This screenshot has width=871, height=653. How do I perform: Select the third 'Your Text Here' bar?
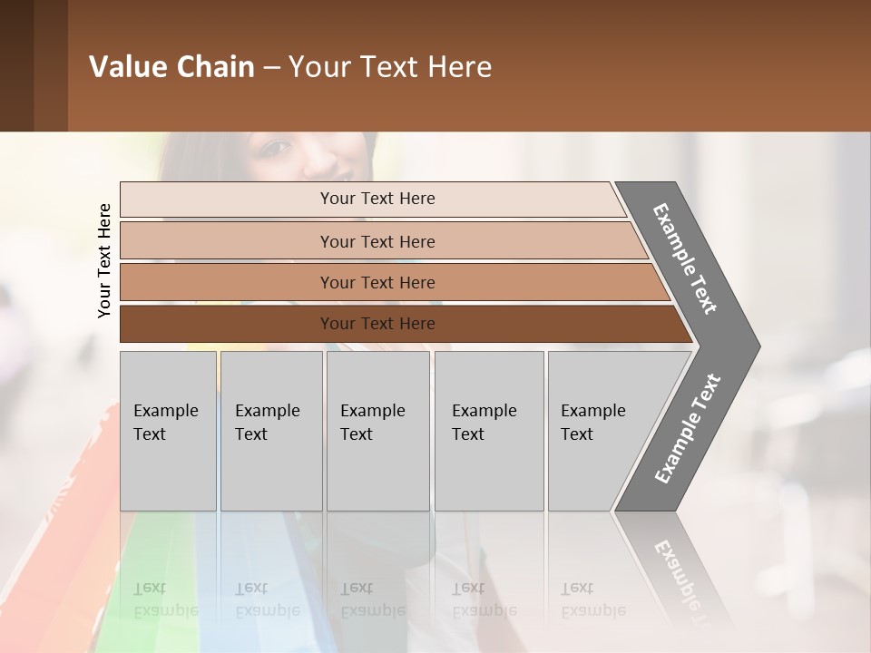click(377, 282)
